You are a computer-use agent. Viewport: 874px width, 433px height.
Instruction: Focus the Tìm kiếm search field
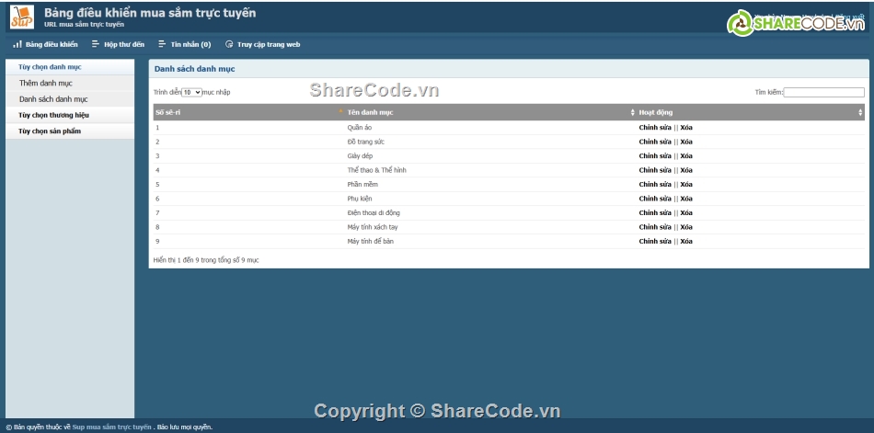point(823,93)
